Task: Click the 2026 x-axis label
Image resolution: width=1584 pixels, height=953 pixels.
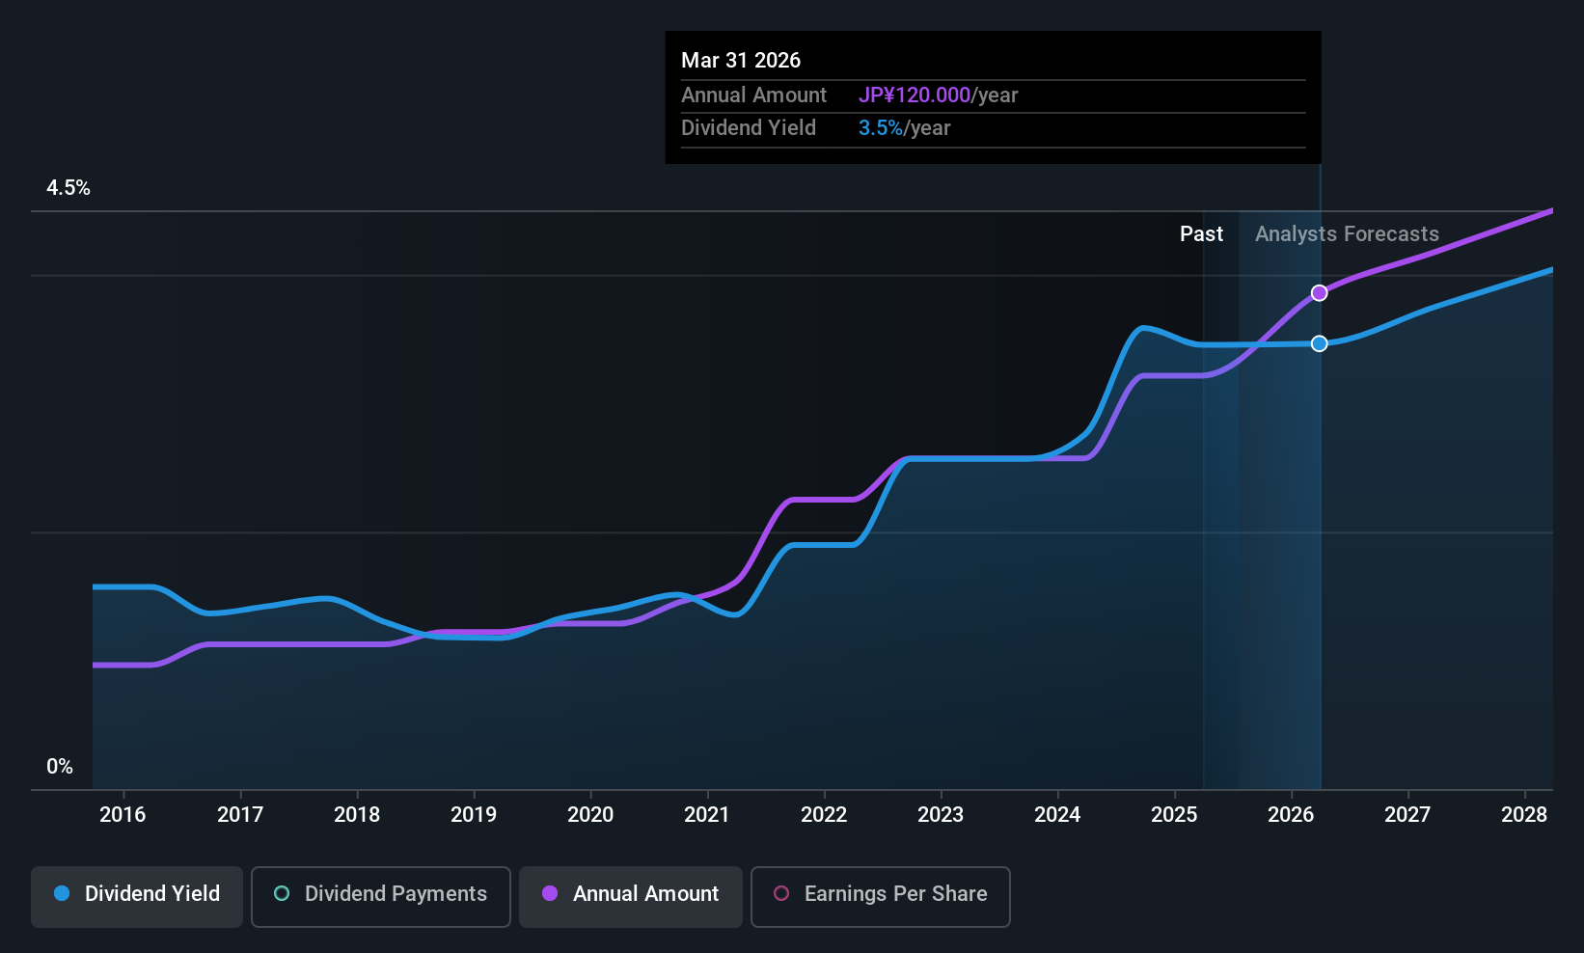Action: [x=1291, y=815]
